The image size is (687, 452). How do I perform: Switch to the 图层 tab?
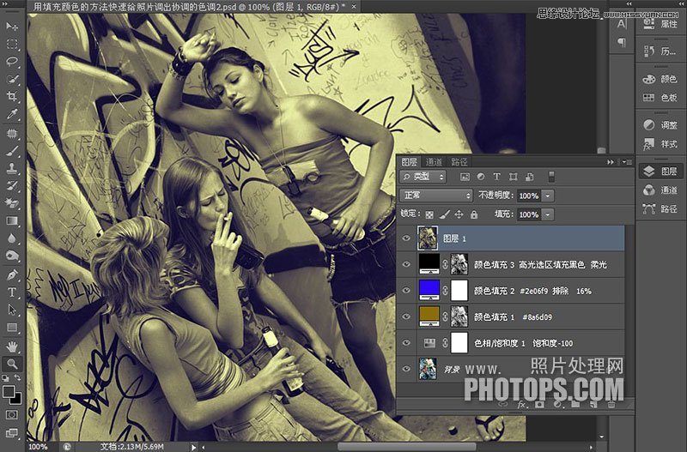(x=410, y=162)
